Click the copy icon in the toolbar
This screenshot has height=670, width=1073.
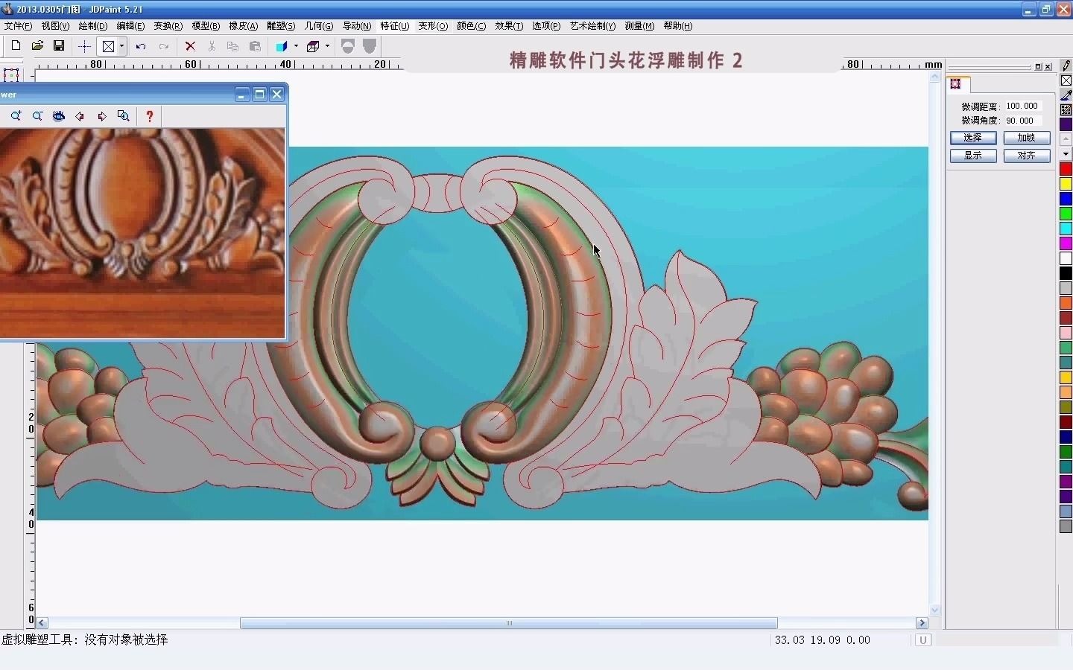(x=233, y=46)
